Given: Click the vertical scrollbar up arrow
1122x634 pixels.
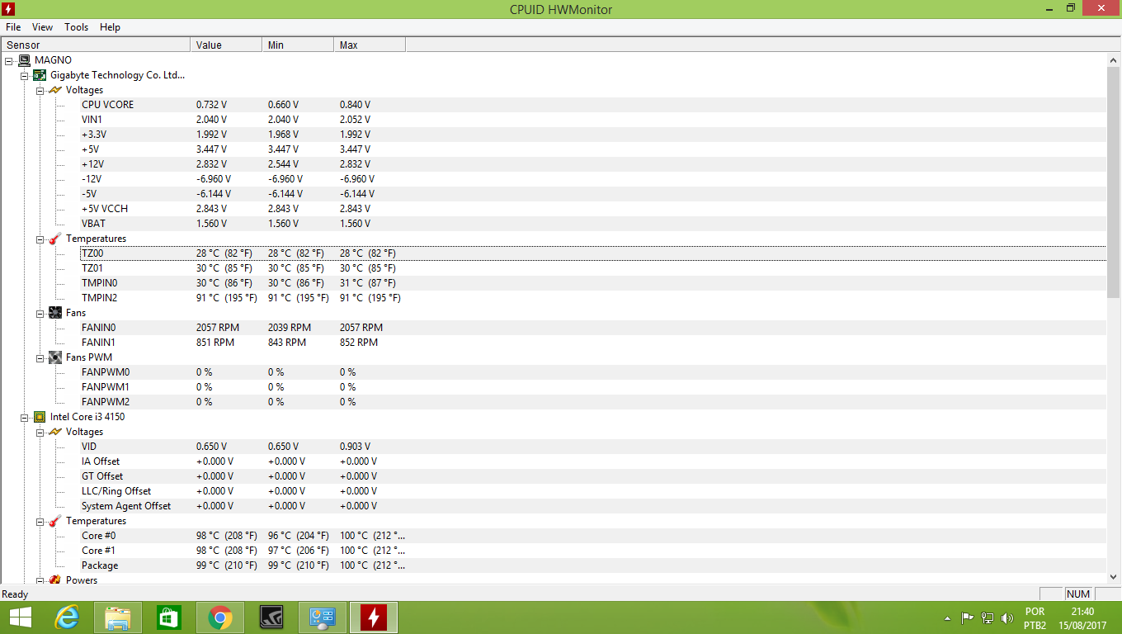Looking at the screenshot, I should click(x=1114, y=59).
